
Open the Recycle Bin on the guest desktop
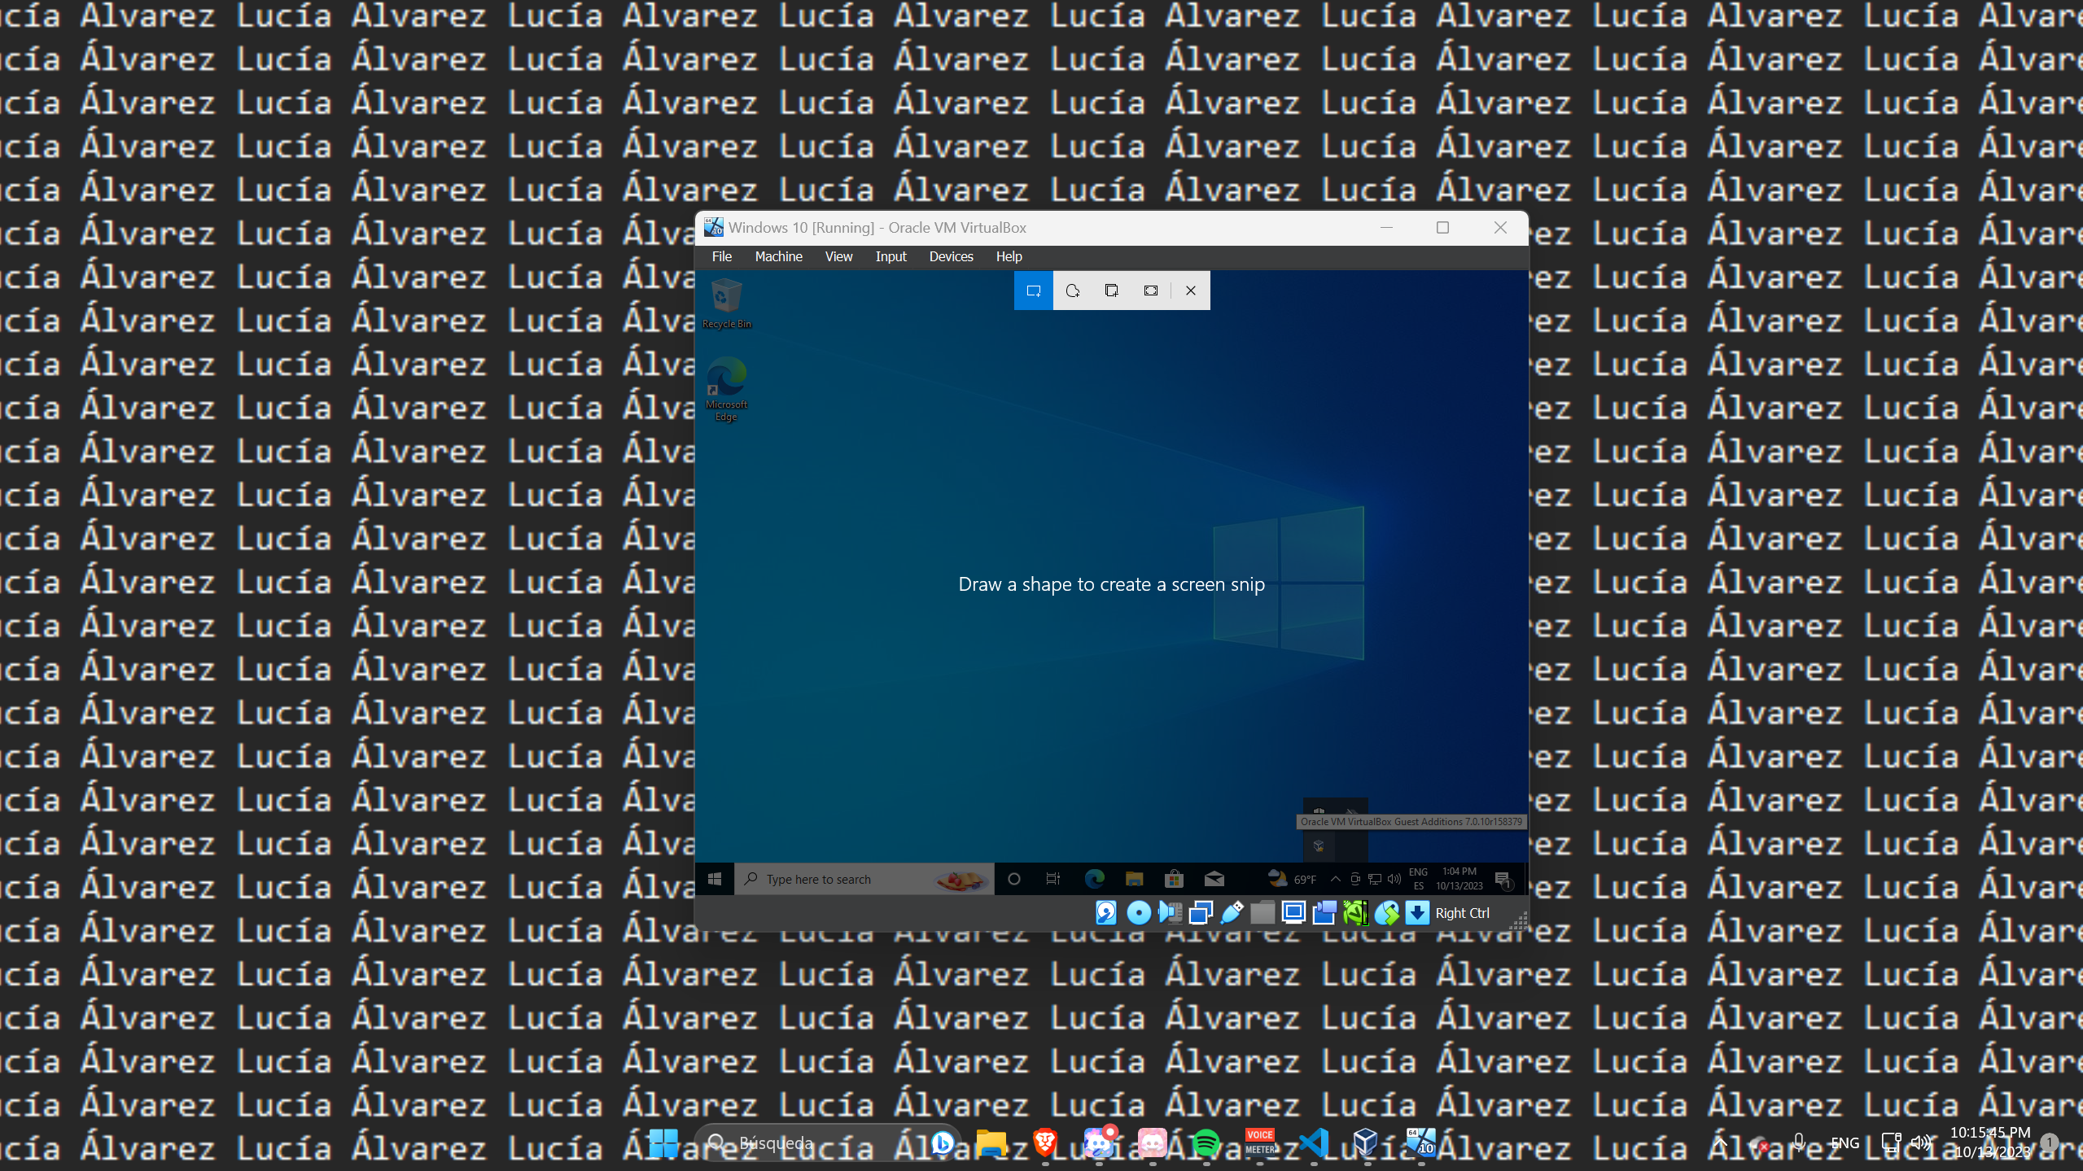[725, 297]
